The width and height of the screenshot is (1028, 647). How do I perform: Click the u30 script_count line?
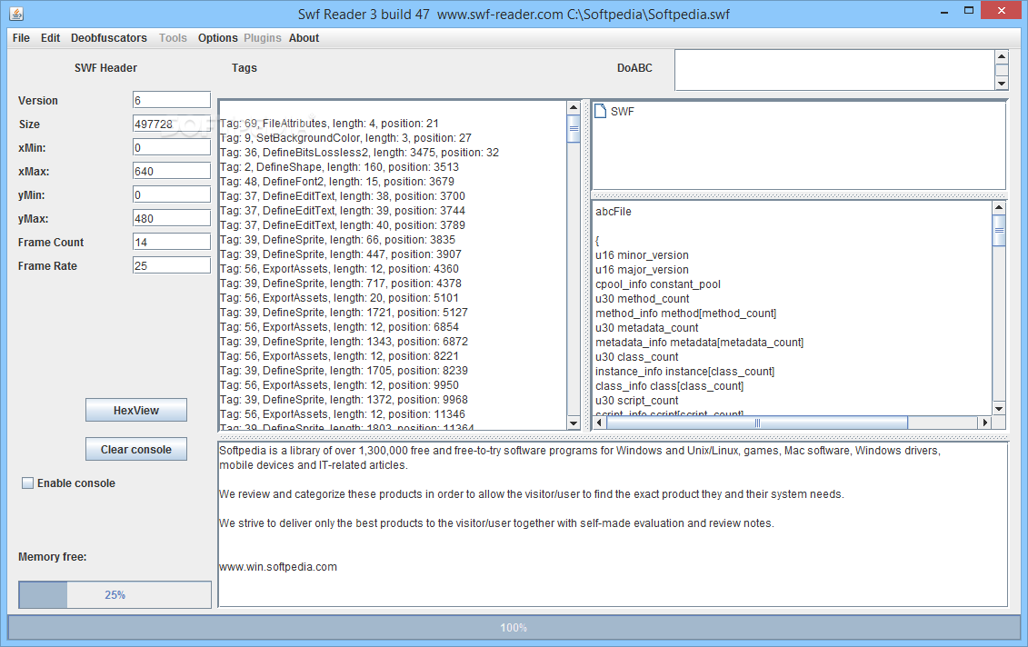[x=636, y=401]
